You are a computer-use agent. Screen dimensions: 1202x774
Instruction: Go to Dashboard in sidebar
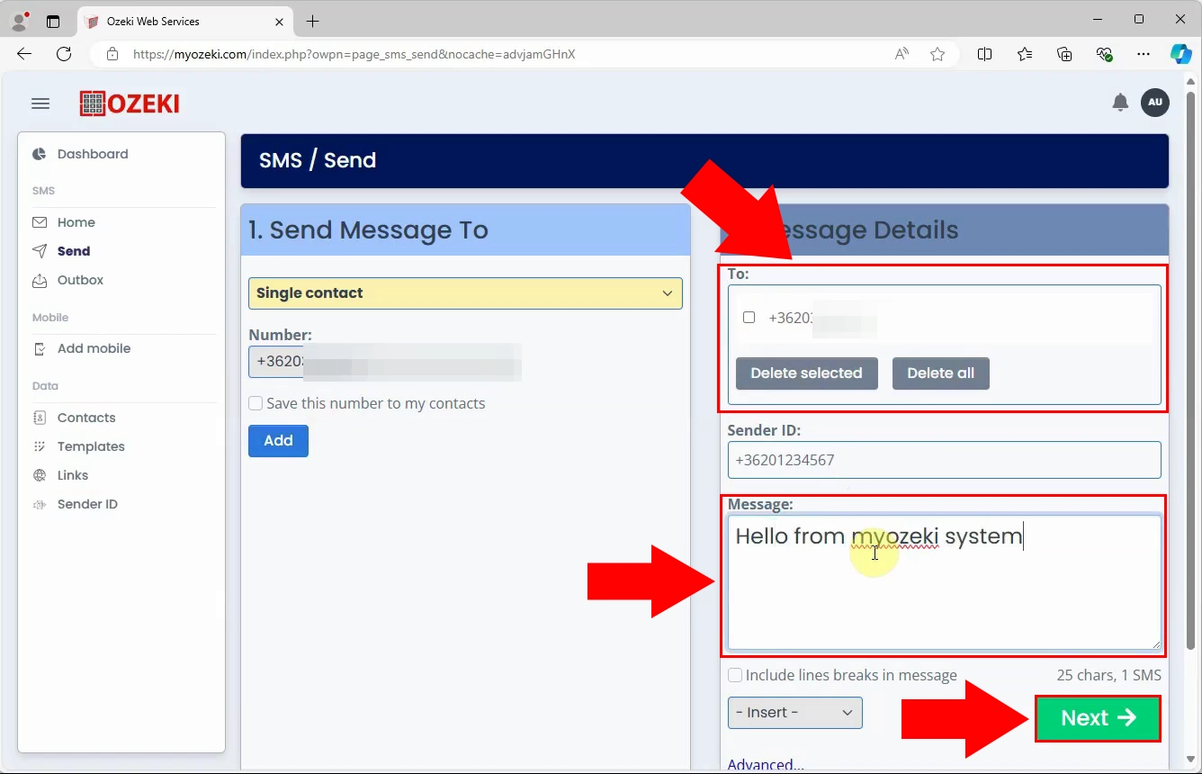[93, 154]
